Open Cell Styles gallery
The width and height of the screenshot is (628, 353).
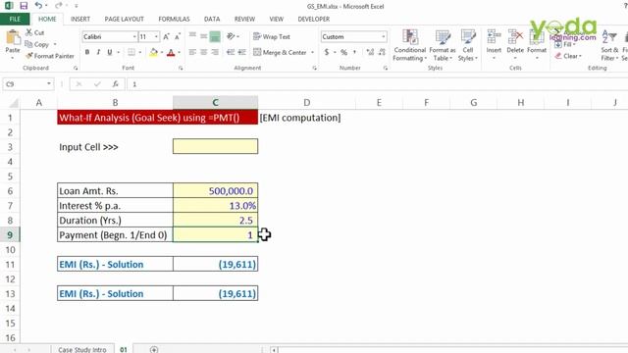click(467, 45)
